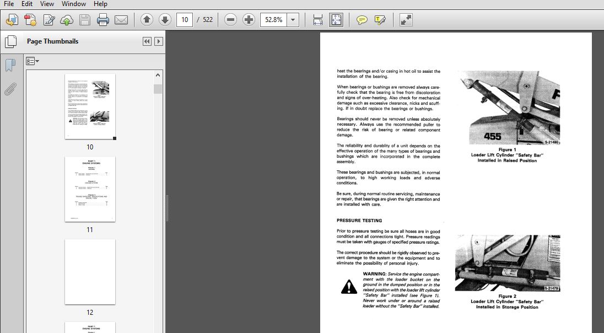Open the View menu
604x333 pixels.
47,4
